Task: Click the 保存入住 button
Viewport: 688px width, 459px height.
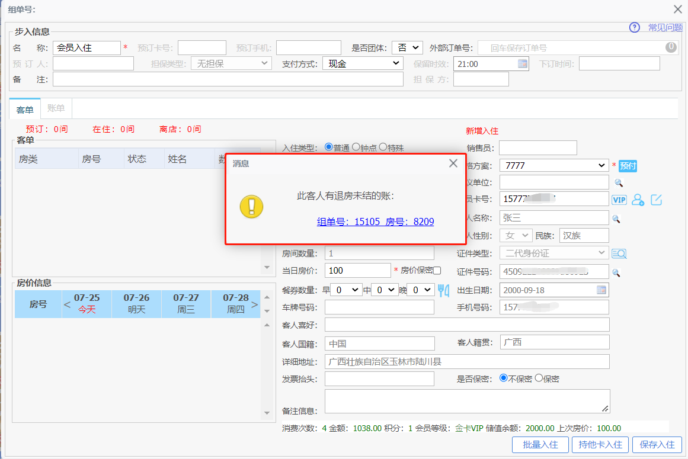Action: click(657, 445)
